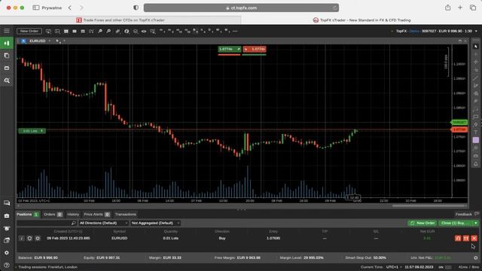Click the Feedback flag link

point(467,214)
